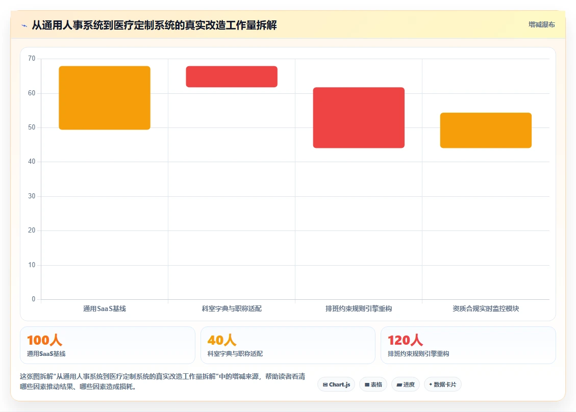Click the 数据卡片 tag
The image size is (576, 412).
click(443, 384)
